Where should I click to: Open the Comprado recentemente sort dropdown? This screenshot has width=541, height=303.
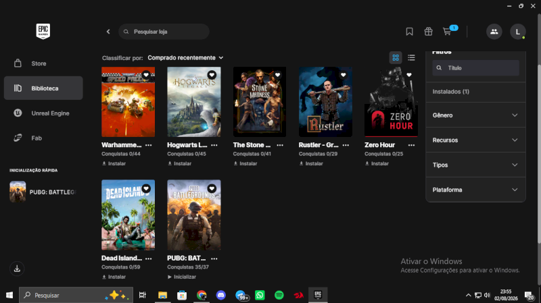185,58
